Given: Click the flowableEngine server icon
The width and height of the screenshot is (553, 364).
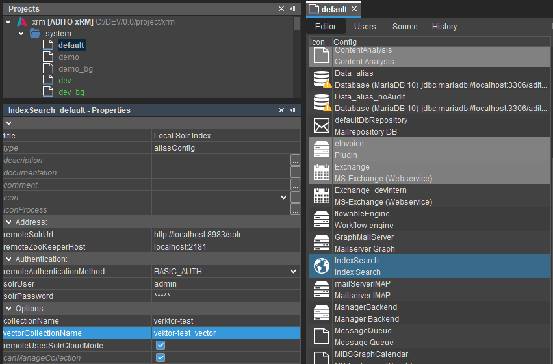Looking at the screenshot, I should coord(321,220).
